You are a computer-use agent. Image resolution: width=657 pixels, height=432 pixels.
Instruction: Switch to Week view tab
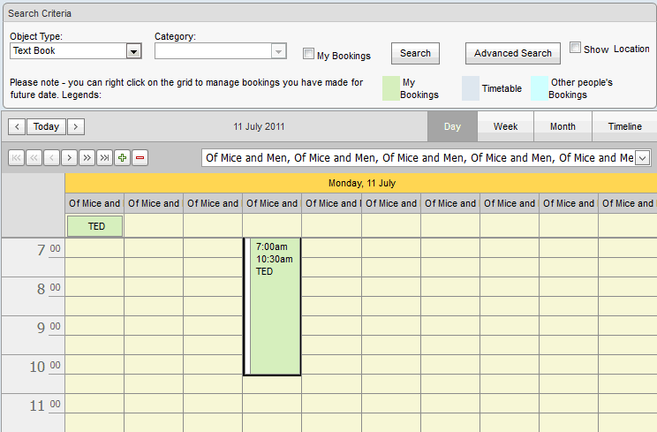pos(505,126)
